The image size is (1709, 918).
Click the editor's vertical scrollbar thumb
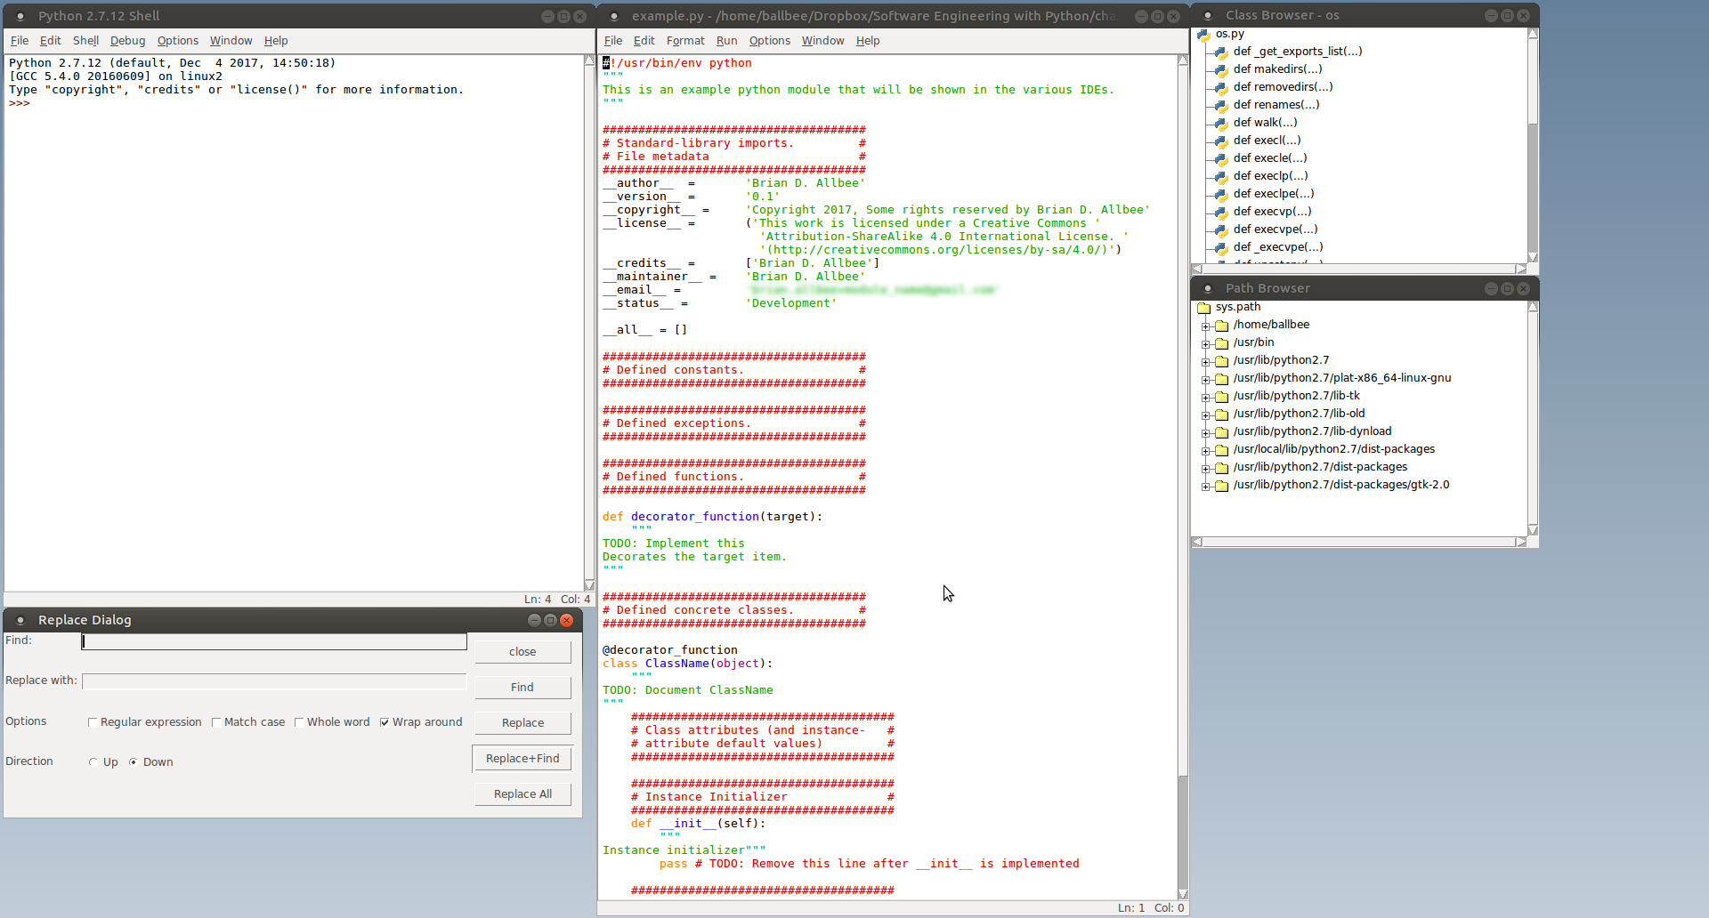click(x=1183, y=418)
